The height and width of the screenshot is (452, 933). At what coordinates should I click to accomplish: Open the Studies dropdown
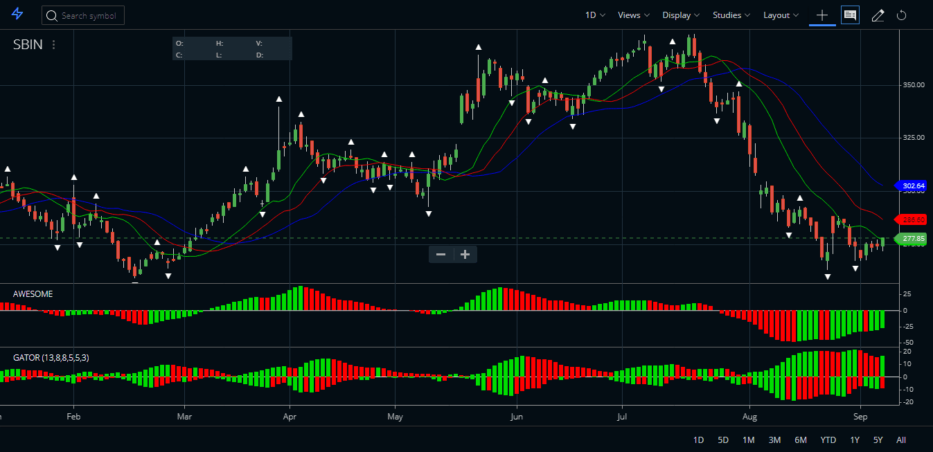click(x=729, y=15)
